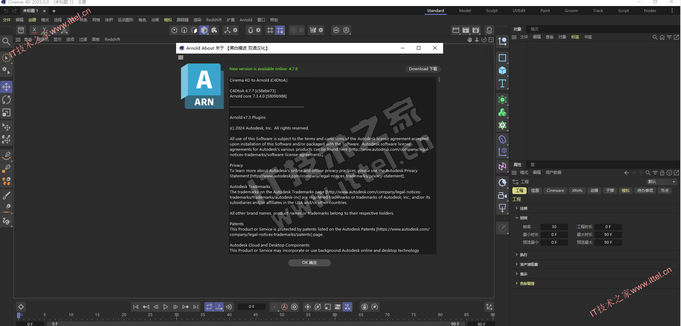This screenshot has width=681, height=326.
Task: Open the search magnifier at top left
Action: (x=6, y=42)
